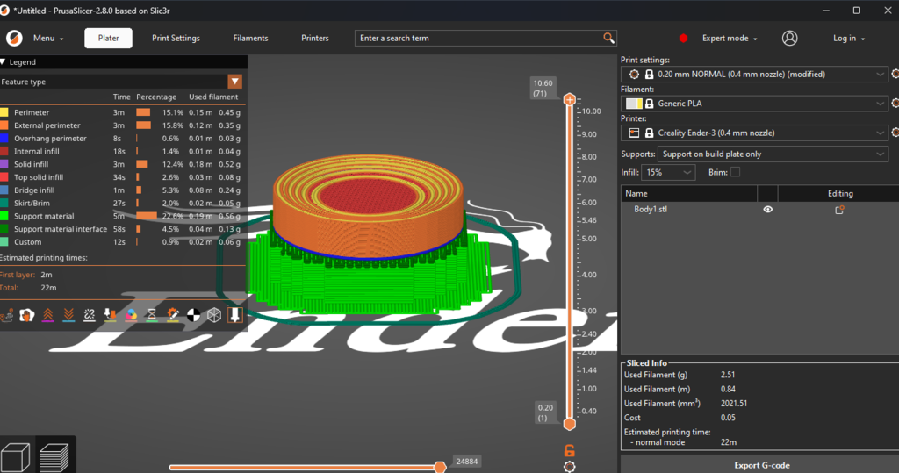Hide Body1.stl using the eye icon
The image size is (899, 473).
pos(767,209)
